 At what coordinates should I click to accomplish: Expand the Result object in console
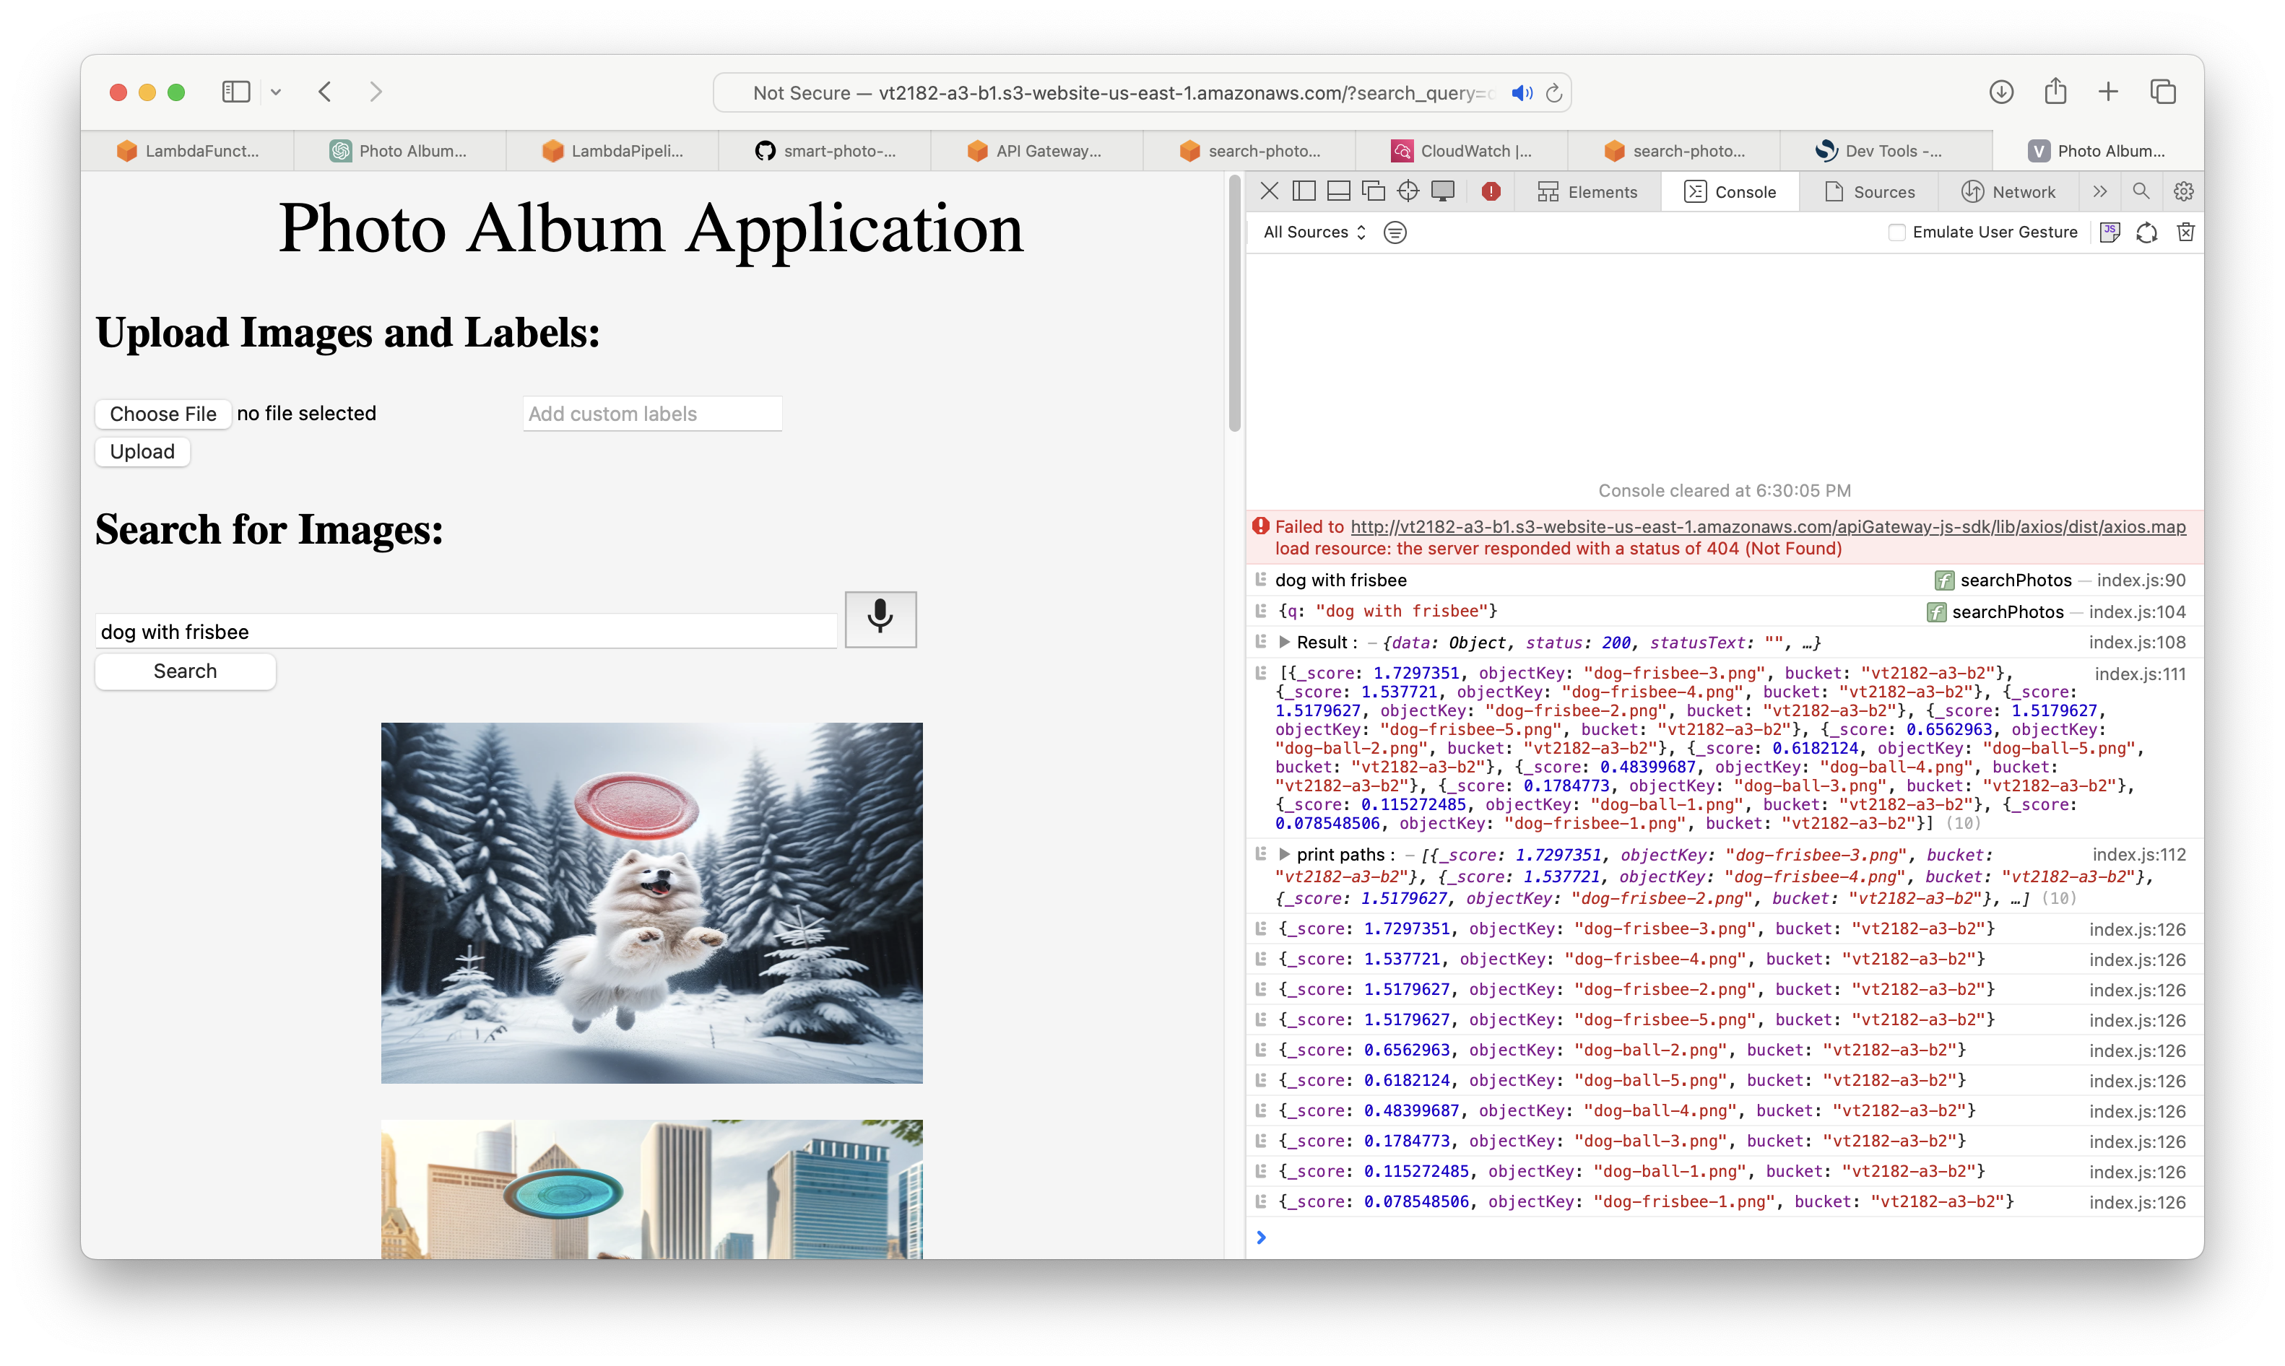[1284, 643]
